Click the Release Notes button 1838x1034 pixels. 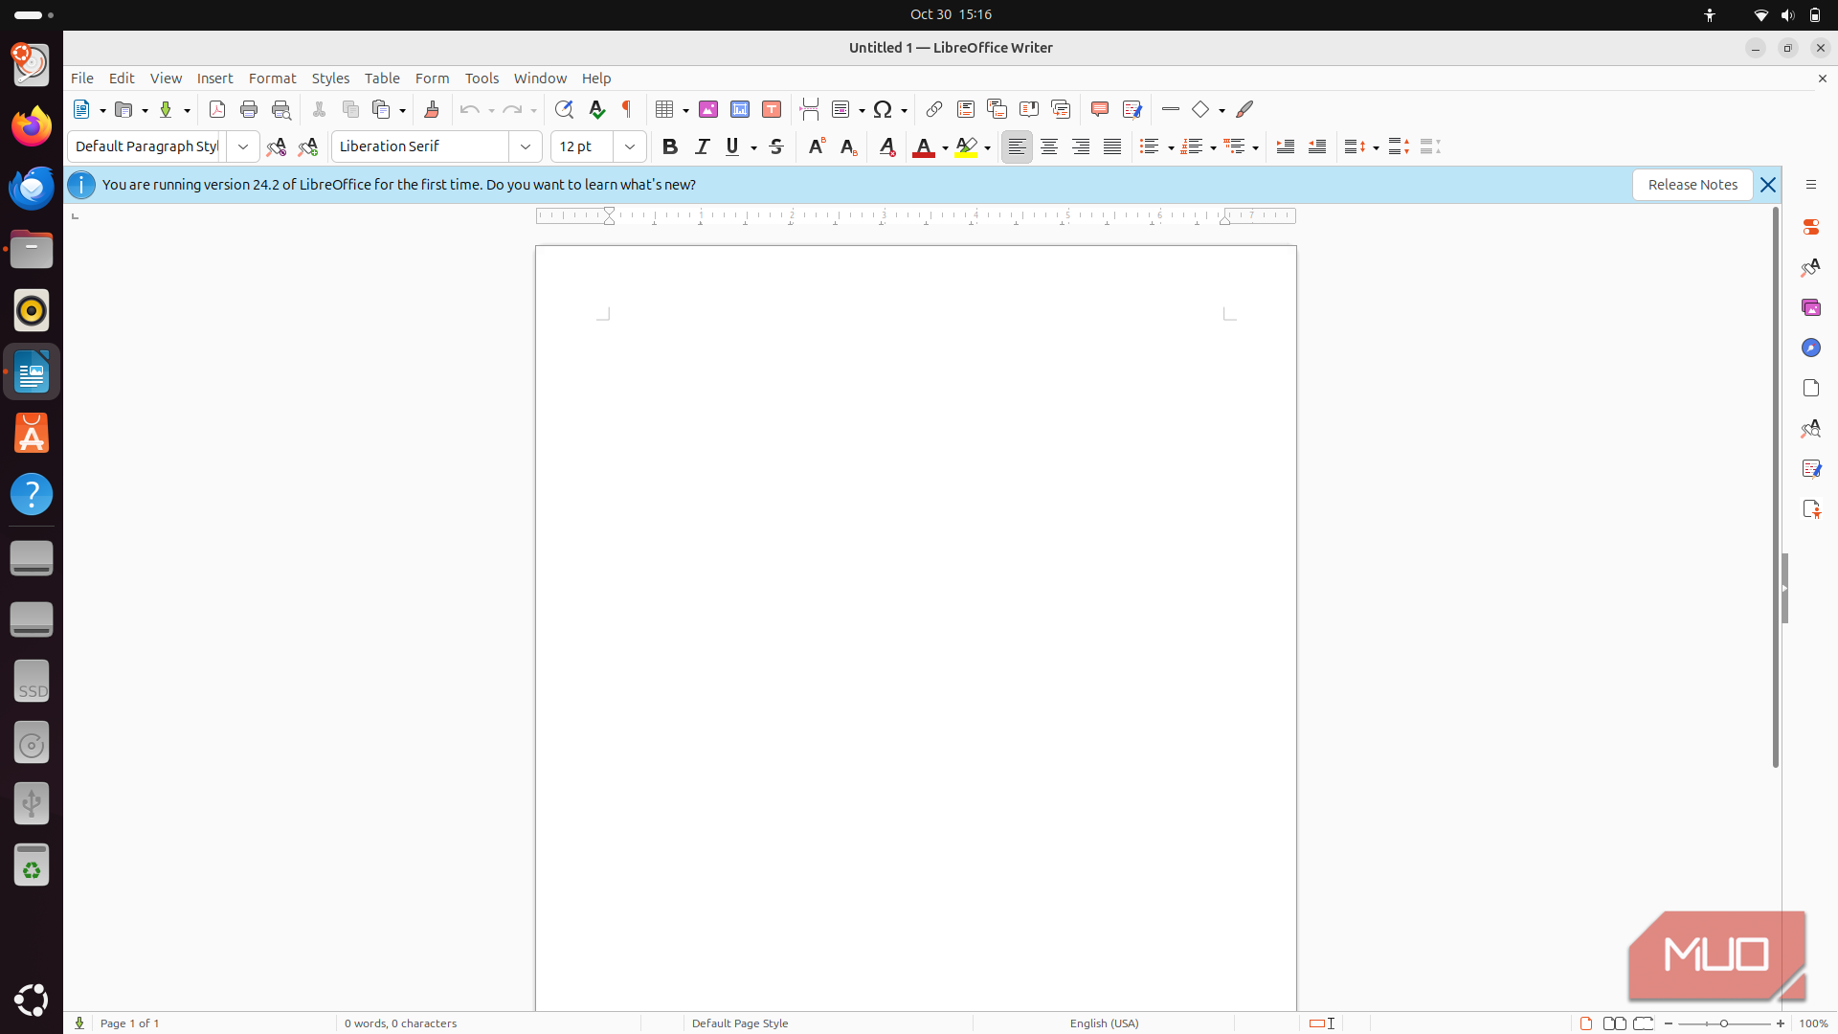(x=1692, y=185)
